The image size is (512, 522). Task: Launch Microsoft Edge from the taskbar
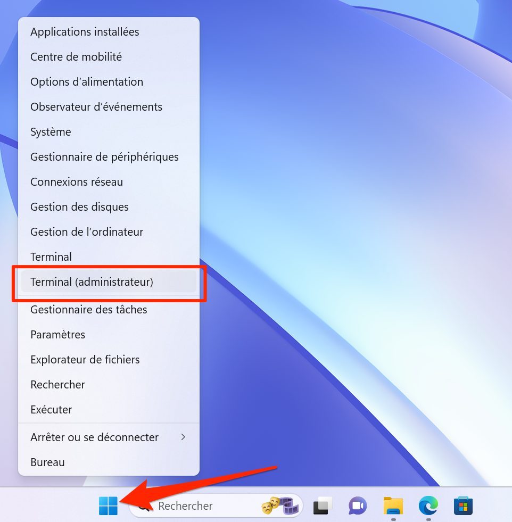(x=428, y=506)
